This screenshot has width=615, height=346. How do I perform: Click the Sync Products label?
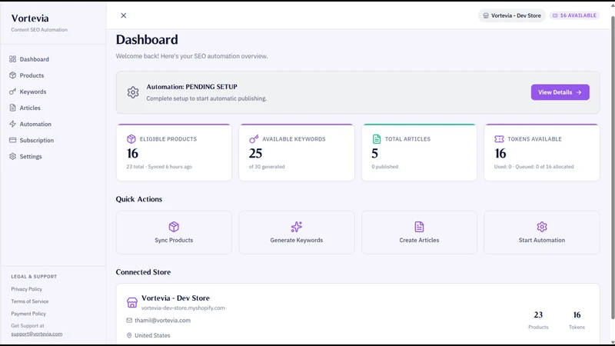[174, 240]
